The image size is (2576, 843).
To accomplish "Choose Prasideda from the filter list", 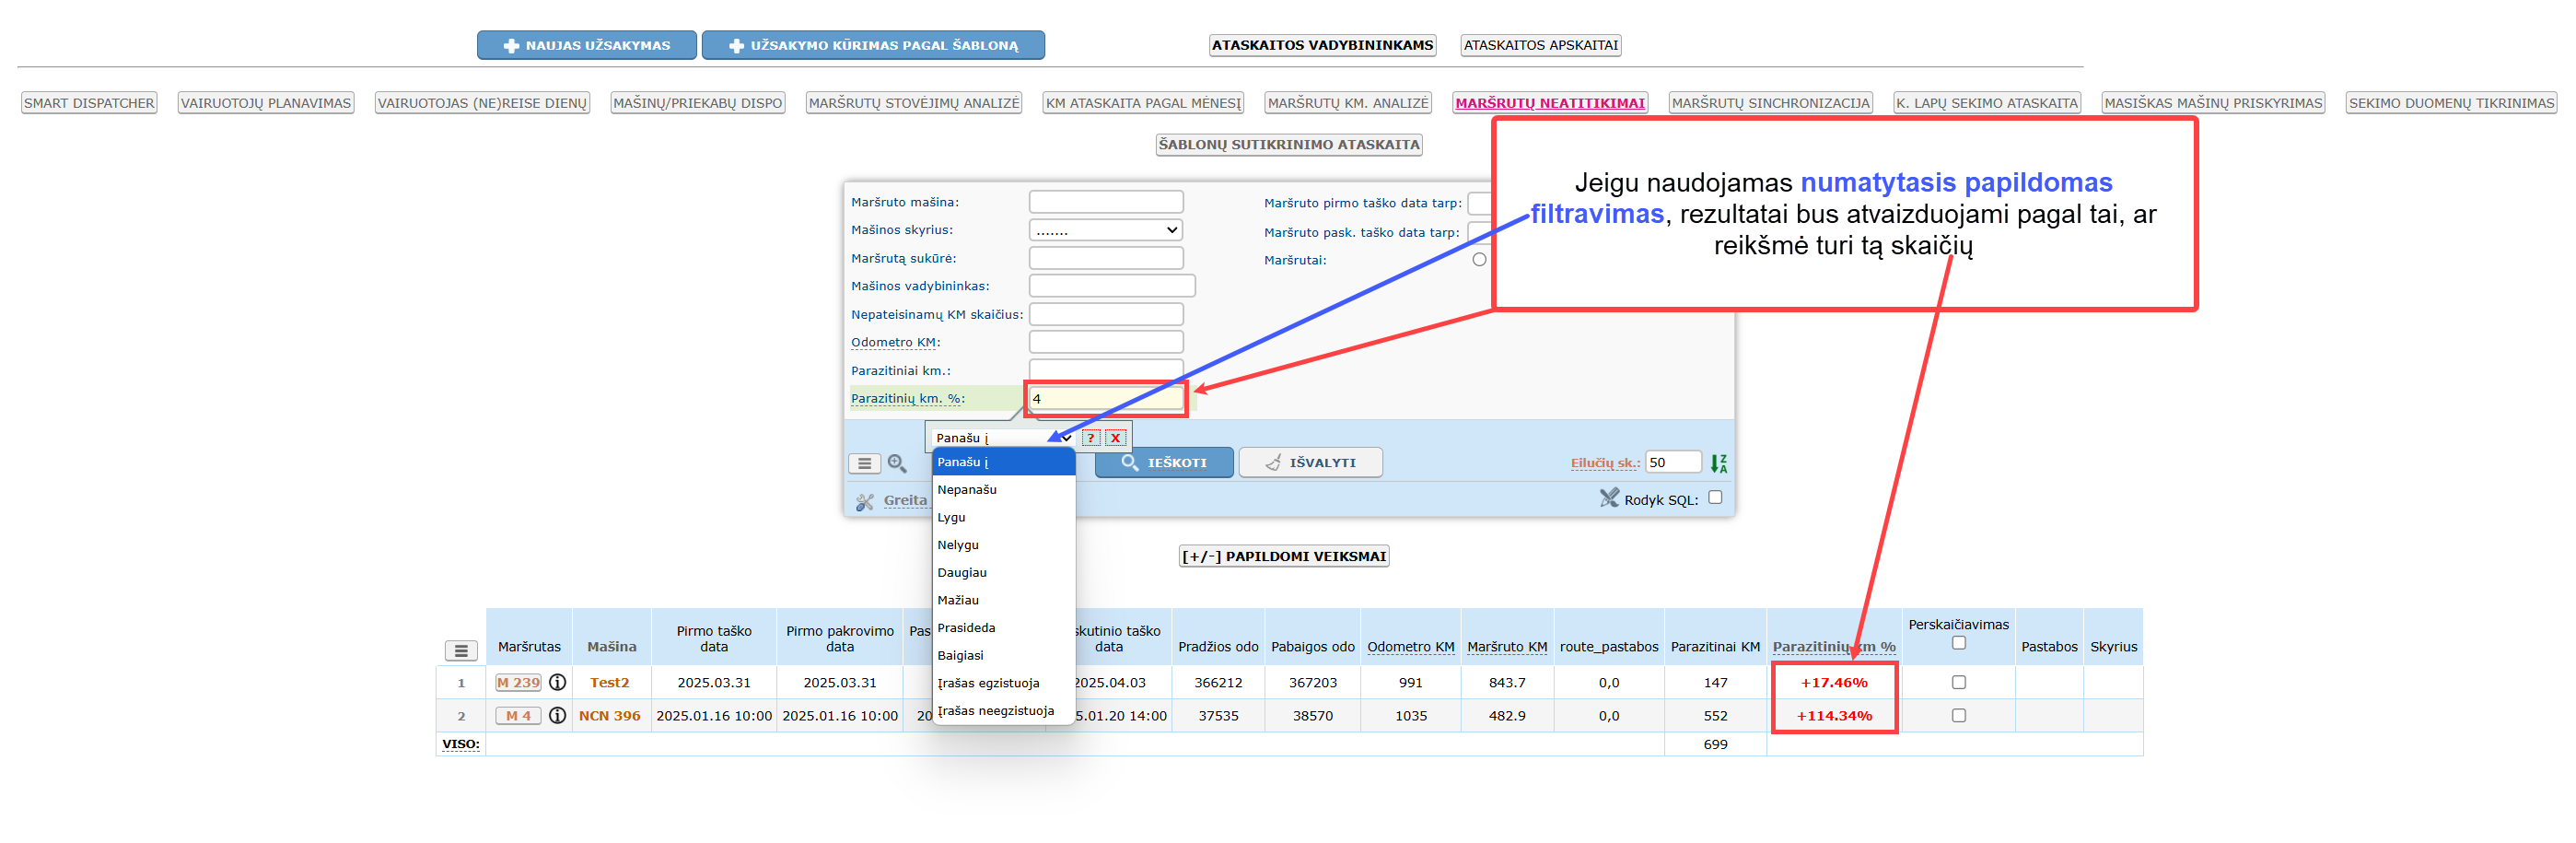I will point(1003,628).
